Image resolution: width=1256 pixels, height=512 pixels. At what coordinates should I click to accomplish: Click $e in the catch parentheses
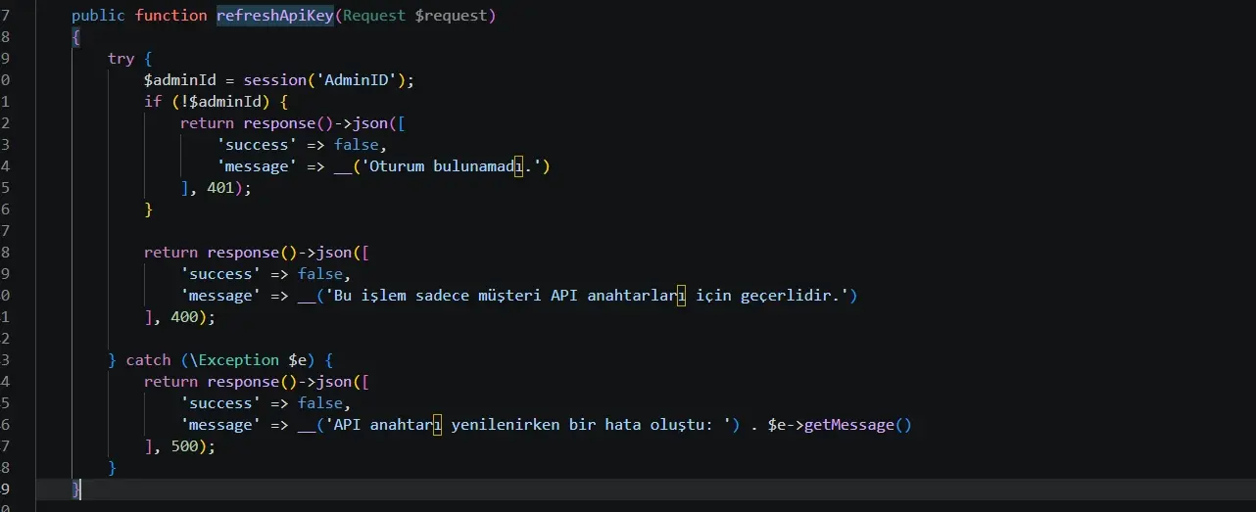point(299,360)
